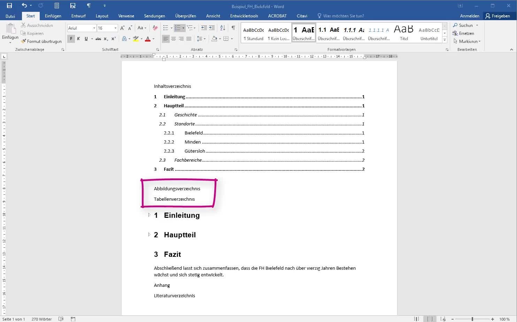Screen dimensions: 517x322
Task: Open the Einfügen ribbon tab
Action: click(53, 16)
